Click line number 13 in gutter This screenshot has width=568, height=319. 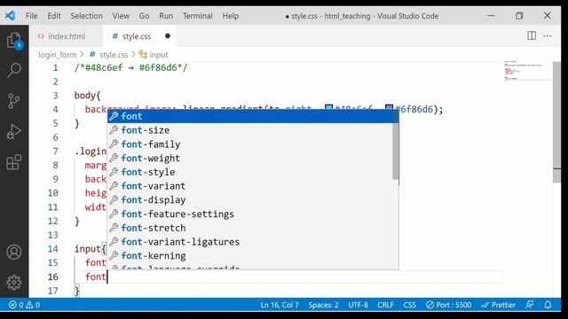point(53,235)
